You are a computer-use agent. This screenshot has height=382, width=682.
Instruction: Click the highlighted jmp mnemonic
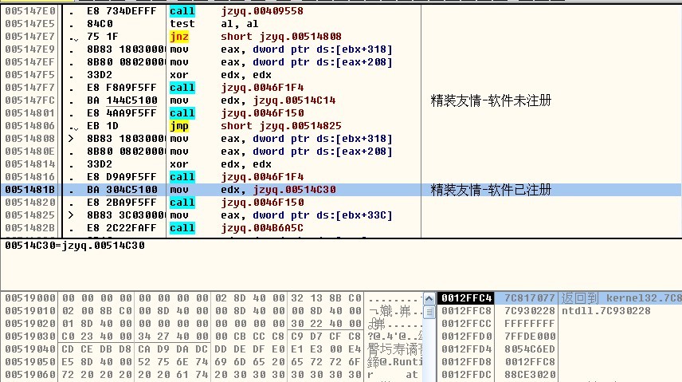179,126
